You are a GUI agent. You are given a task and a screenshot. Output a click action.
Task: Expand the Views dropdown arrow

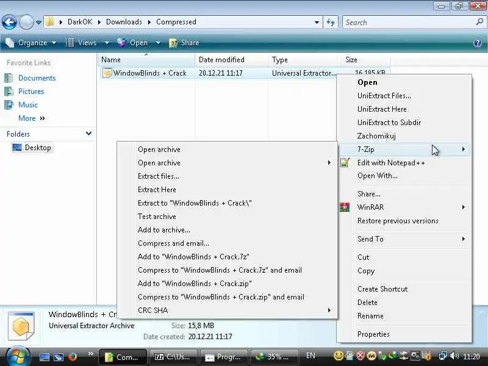[x=107, y=43]
